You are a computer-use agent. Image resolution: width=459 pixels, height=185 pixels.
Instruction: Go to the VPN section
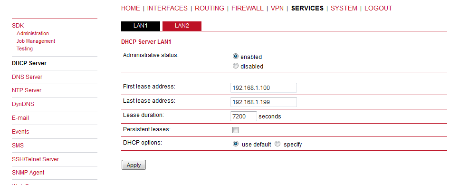click(277, 8)
